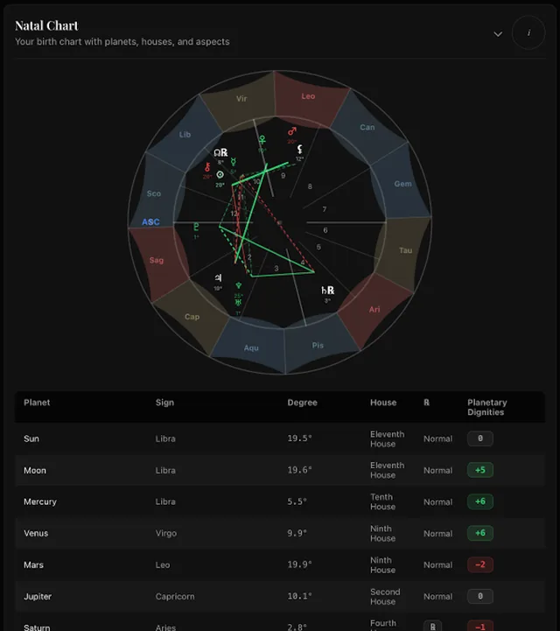Select the Moon row name
The image size is (560, 631).
coord(35,470)
